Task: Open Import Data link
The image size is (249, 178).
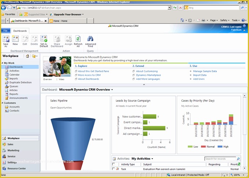Action: 199,75
